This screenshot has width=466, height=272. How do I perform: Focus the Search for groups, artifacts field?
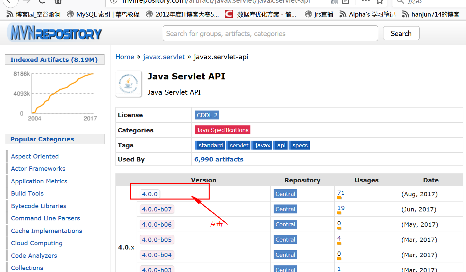[270, 33]
